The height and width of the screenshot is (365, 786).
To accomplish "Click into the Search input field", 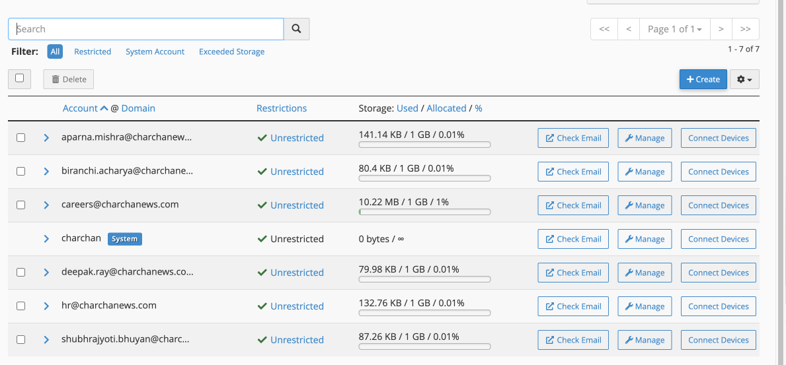I will click(x=145, y=29).
